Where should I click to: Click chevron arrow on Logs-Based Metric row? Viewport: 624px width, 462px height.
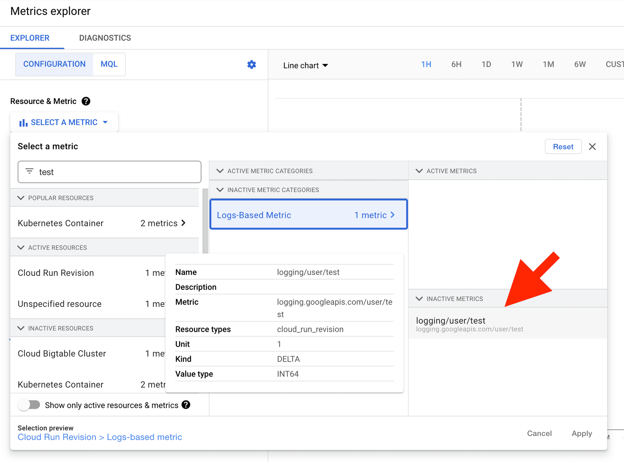(393, 215)
